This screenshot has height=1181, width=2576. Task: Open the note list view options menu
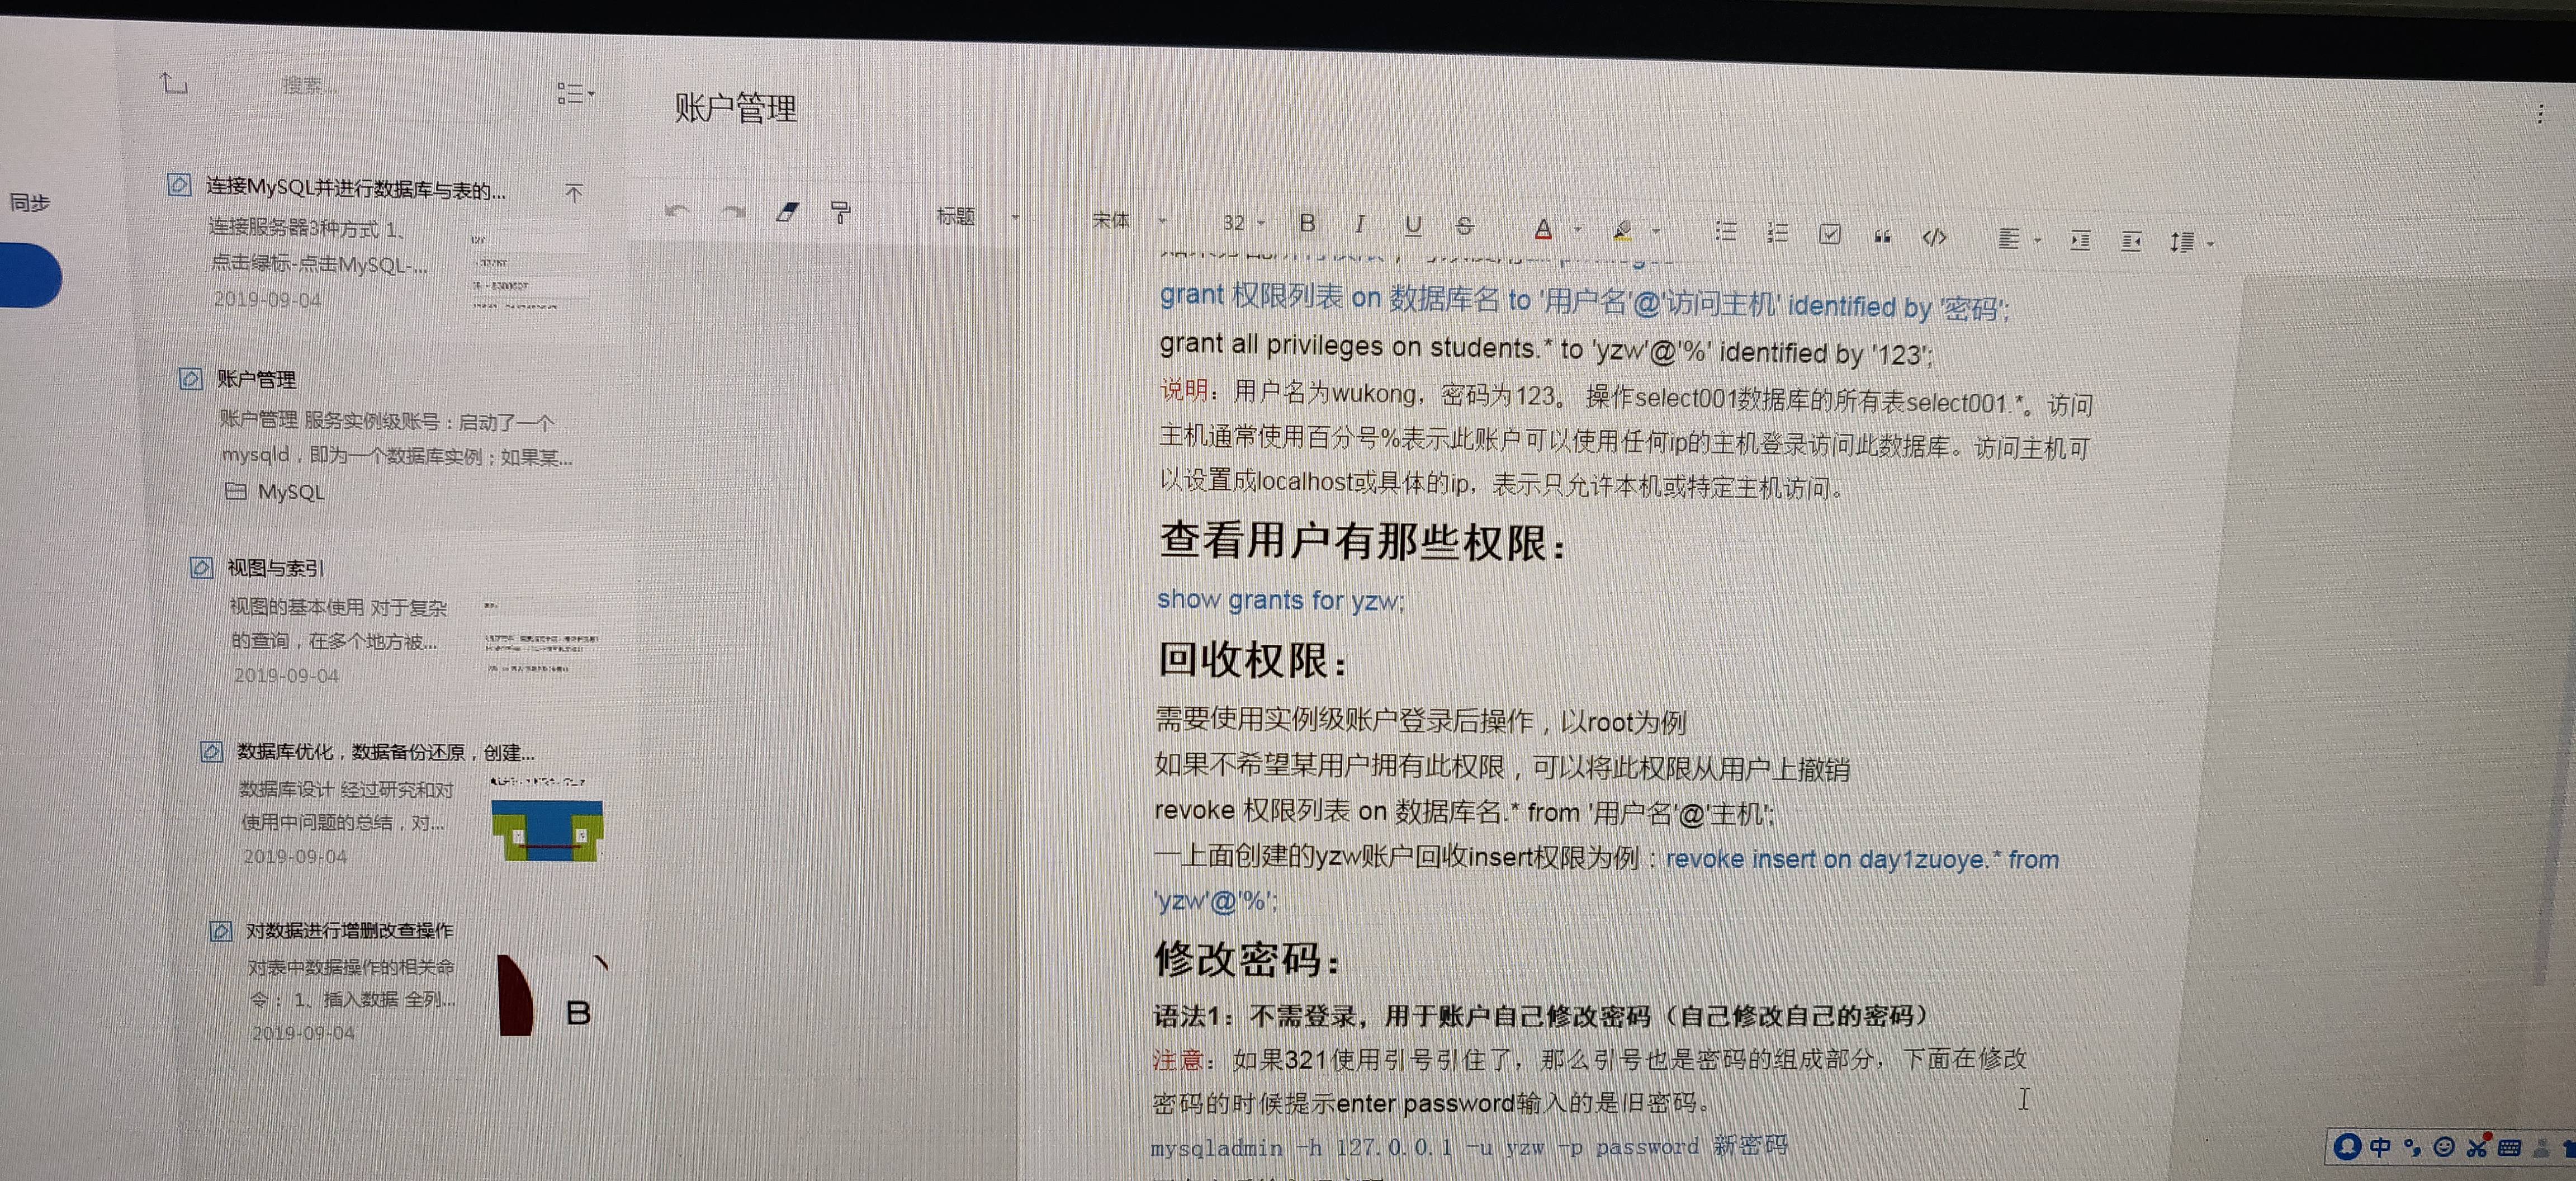574,94
